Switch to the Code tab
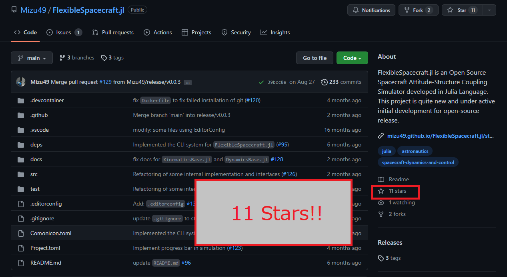The width and height of the screenshot is (507, 277). click(25, 32)
